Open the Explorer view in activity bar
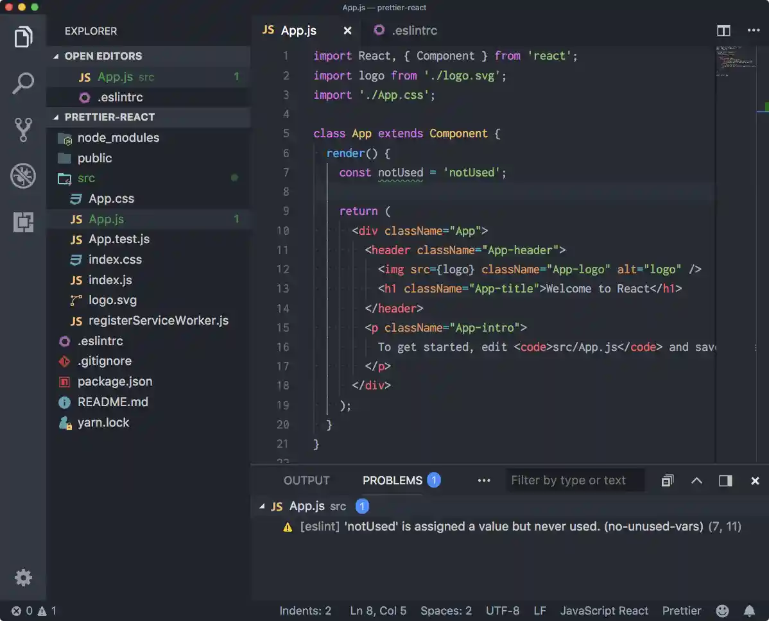 click(23, 37)
